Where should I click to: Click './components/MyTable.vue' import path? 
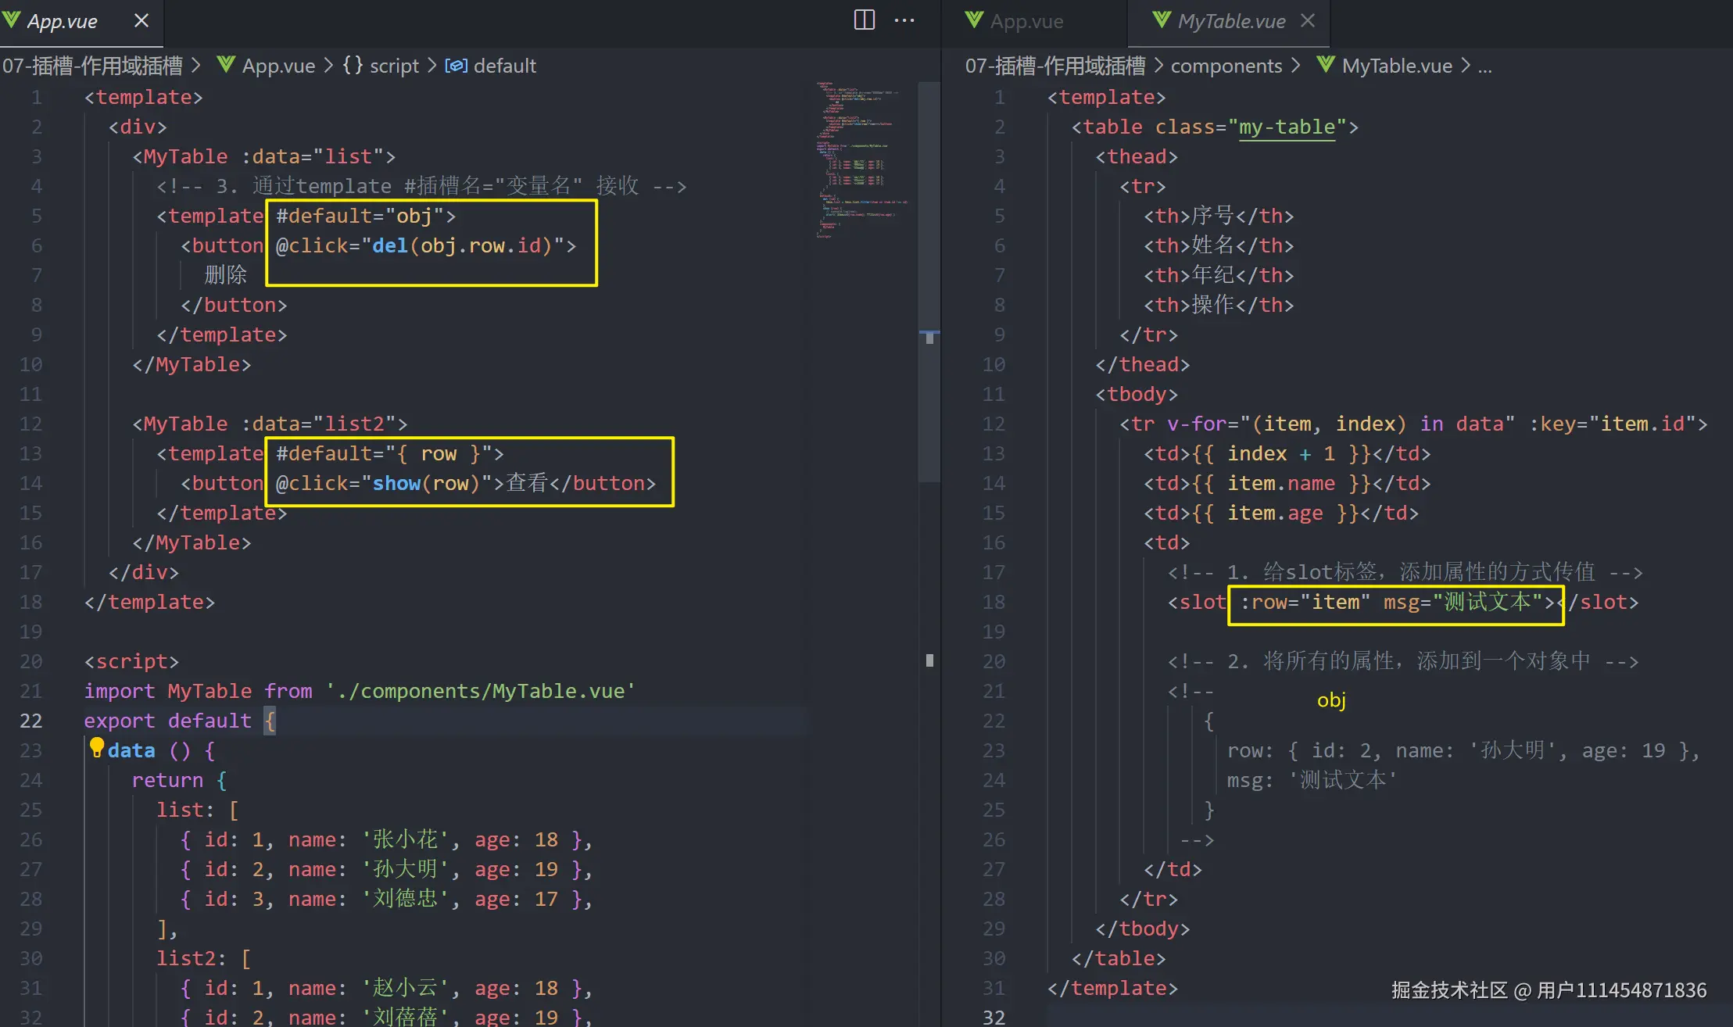pos(480,691)
